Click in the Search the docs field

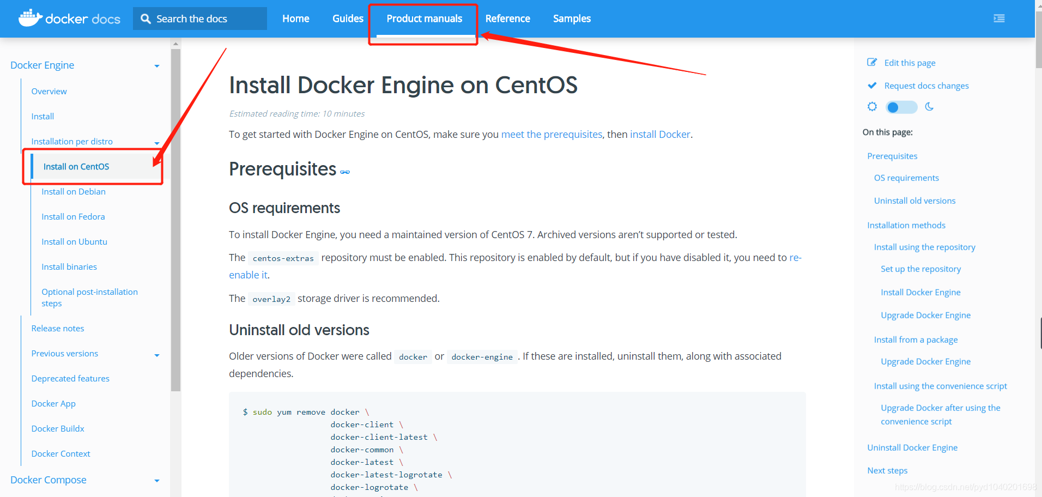200,19
